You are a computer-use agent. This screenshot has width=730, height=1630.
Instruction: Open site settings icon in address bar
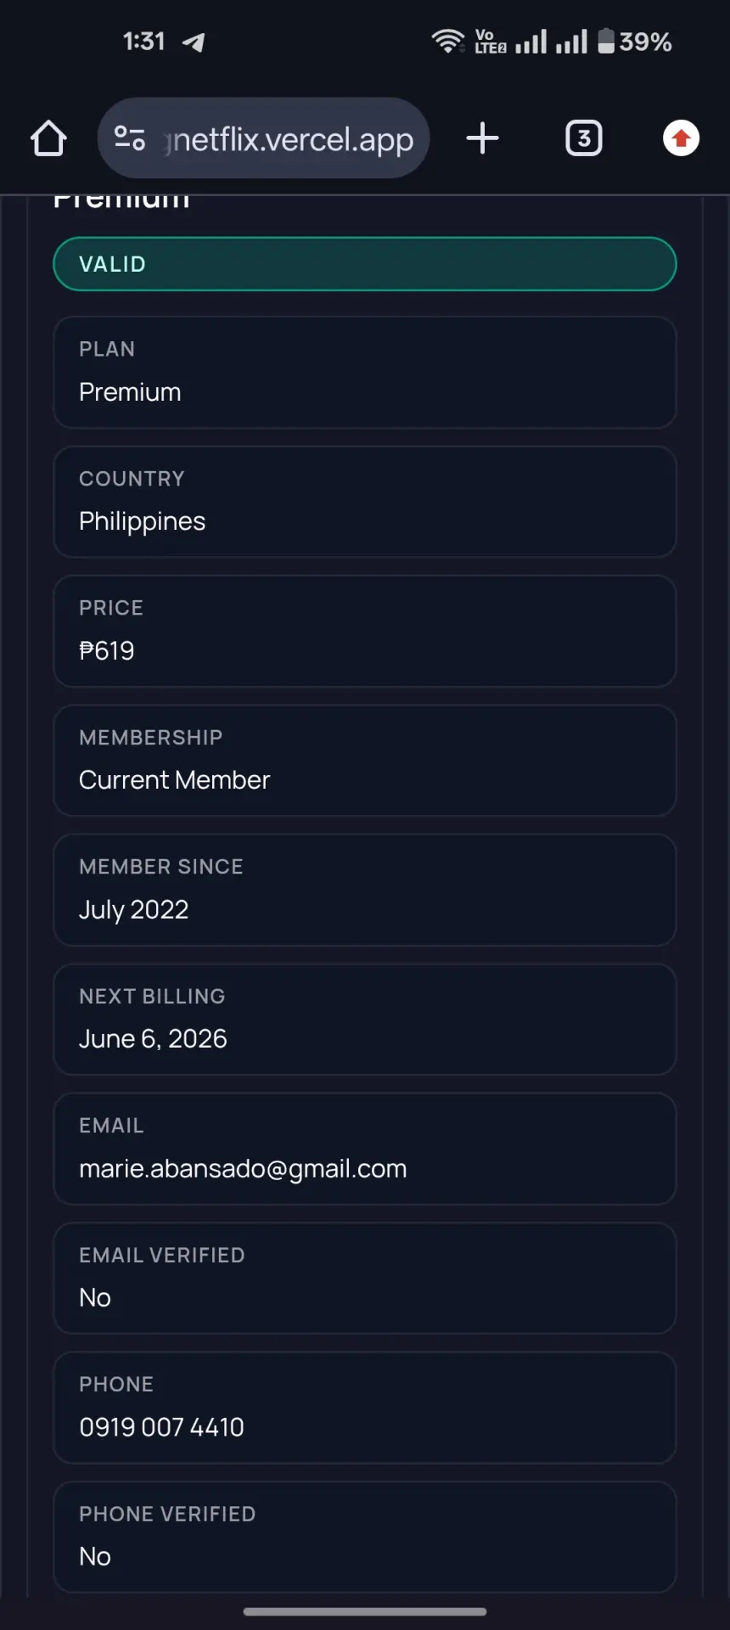pyautogui.click(x=130, y=138)
